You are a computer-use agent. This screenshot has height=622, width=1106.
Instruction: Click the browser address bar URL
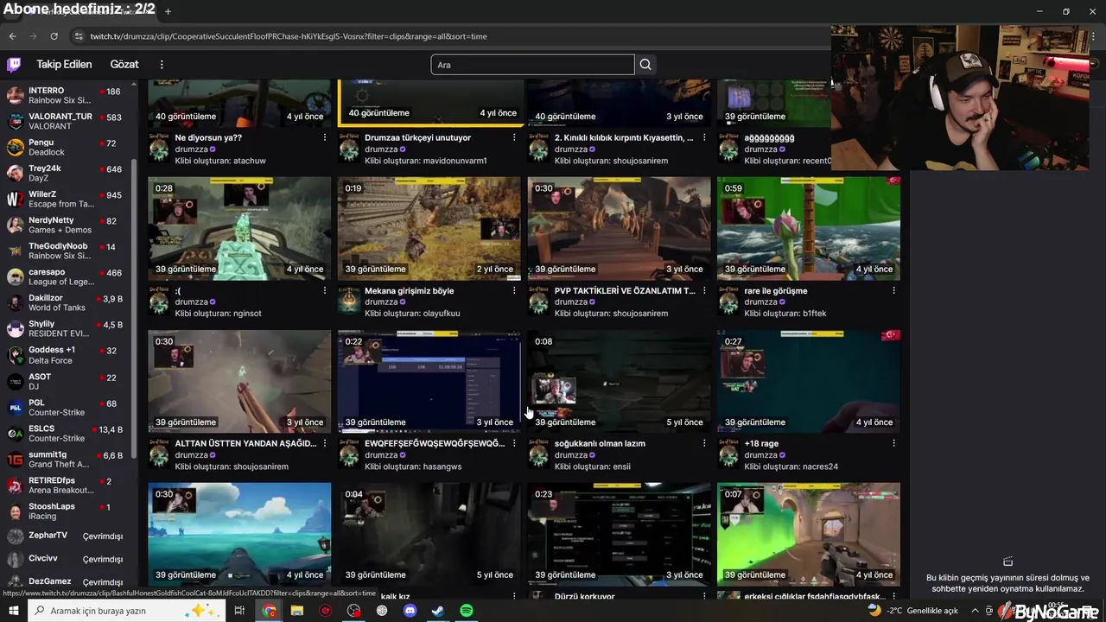pyautogui.click(x=289, y=36)
